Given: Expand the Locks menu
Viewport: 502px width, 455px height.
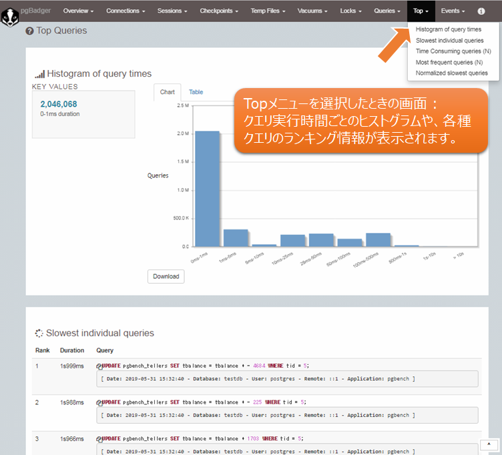Looking at the screenshot, I should click(x=350, y=11).
